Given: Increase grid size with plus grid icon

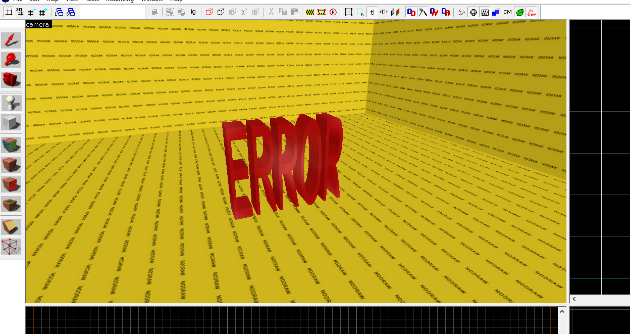Looking at the screenshot, I should [x=42, y=12].
